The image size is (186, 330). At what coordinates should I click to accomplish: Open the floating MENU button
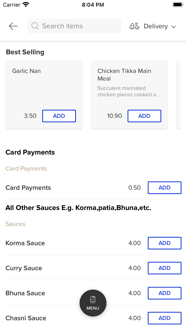click(93, 303)
